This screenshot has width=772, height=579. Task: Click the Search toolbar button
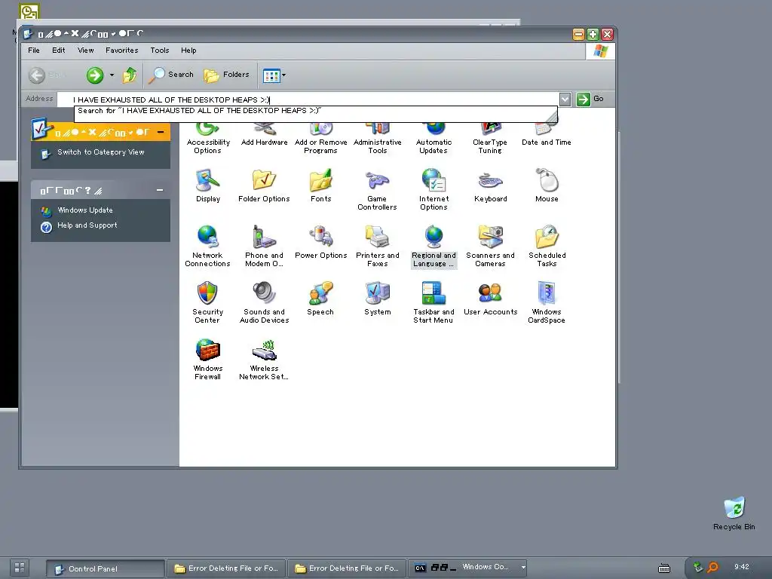pos(172,75)
